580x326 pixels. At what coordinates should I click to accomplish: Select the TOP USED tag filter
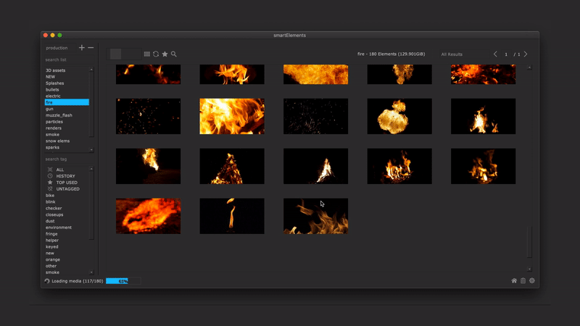point(67,183)
